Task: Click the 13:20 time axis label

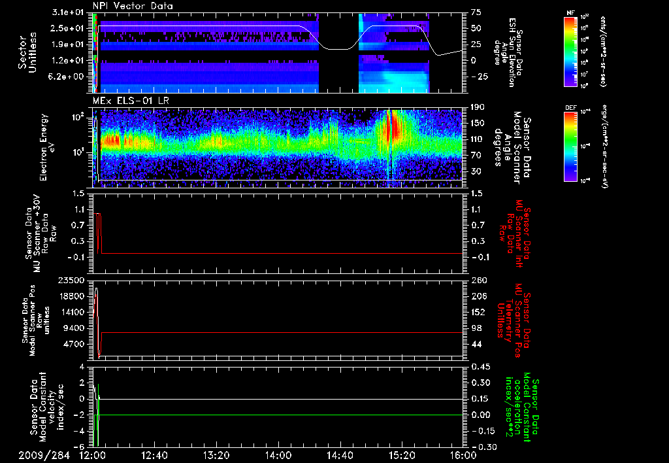Action: click(216, 455)
